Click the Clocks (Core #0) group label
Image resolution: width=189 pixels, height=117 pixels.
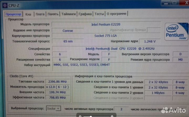[x=21, y=76]
